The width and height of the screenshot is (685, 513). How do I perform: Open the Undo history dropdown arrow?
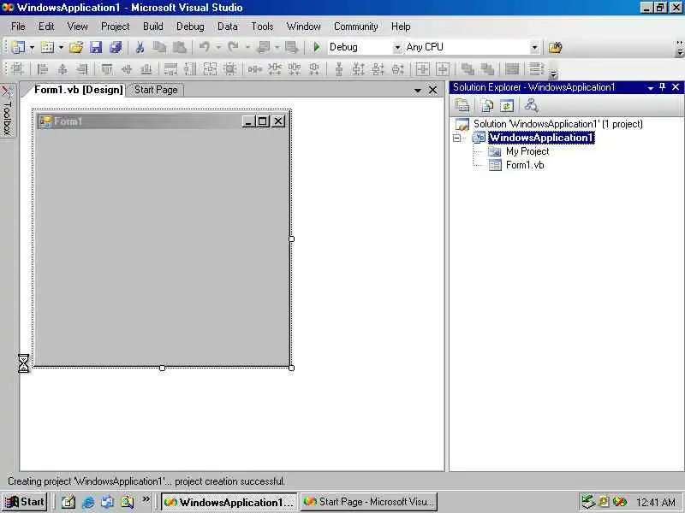click(218, 47)
